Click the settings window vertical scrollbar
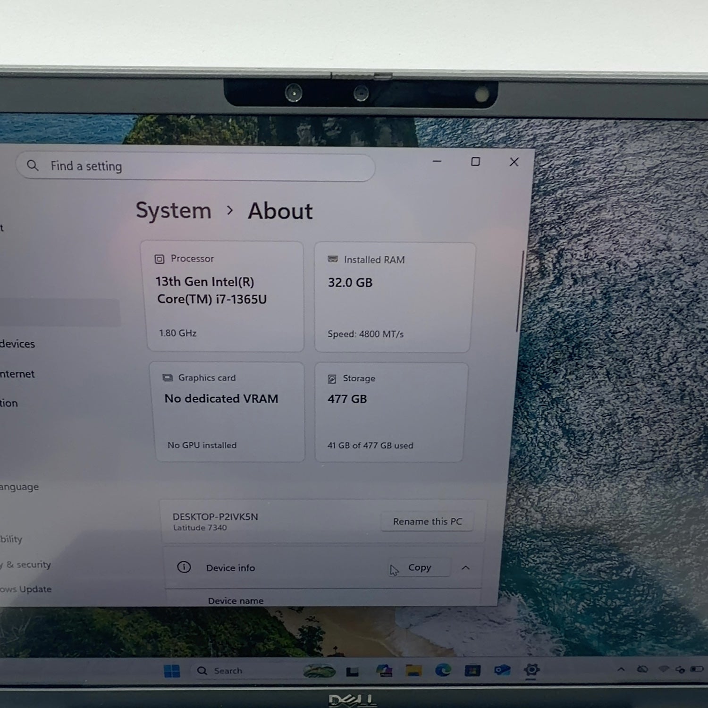This screenshot has width=708, height=708. (x=520, y=292)
